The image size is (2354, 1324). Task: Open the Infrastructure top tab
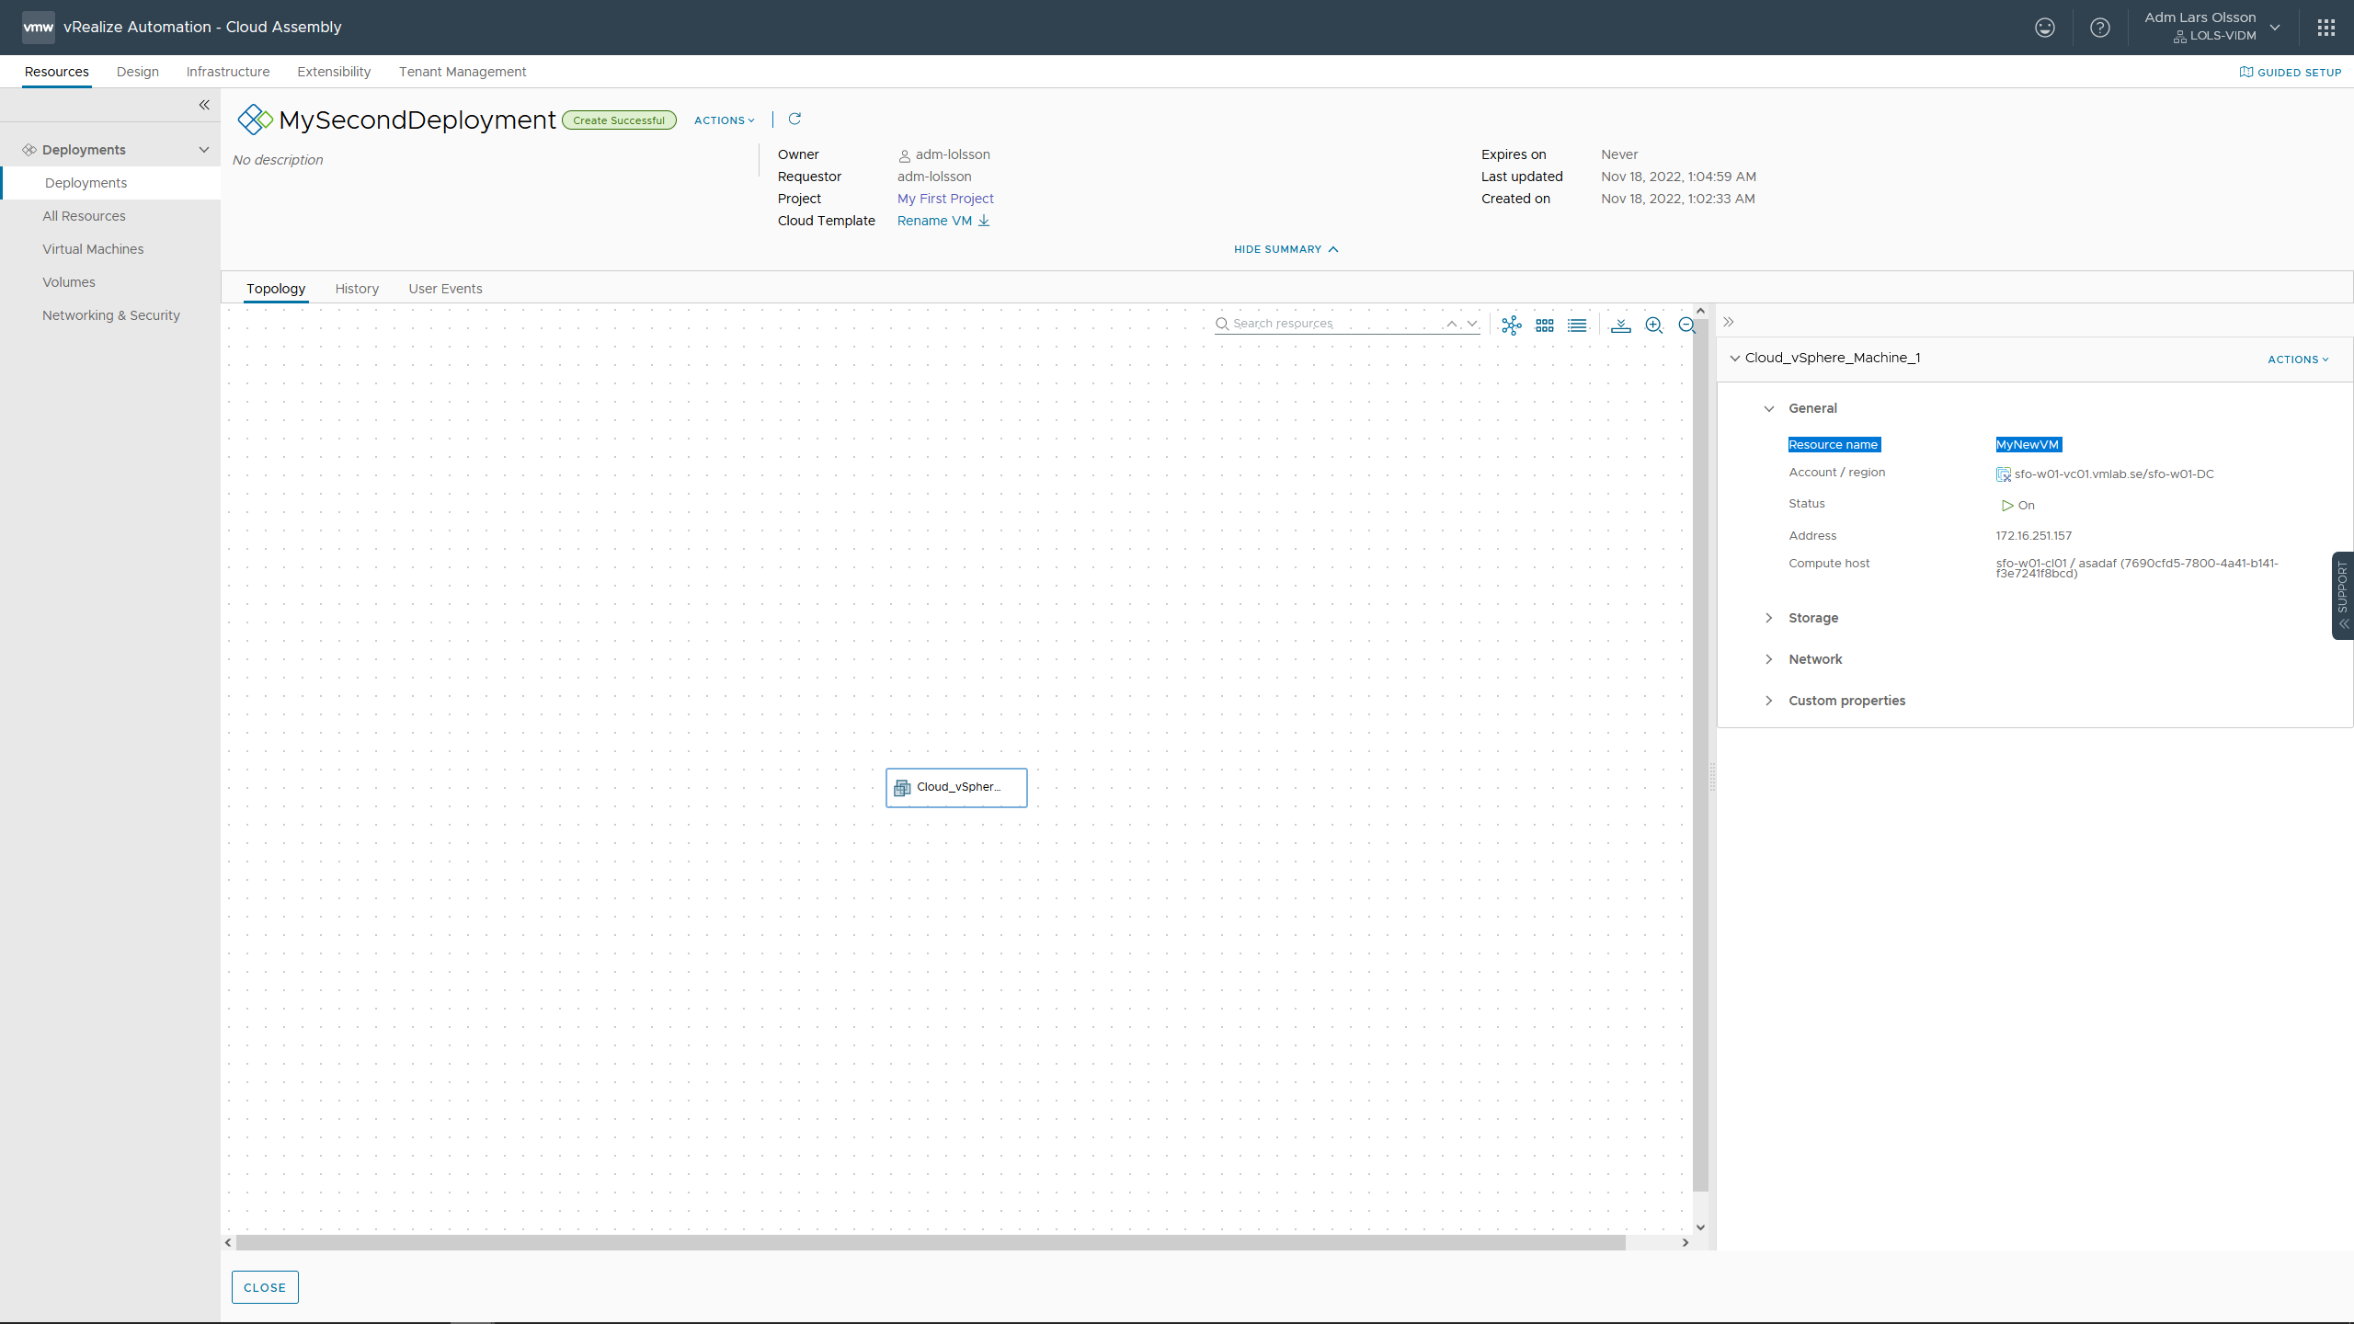coord(228,72)
